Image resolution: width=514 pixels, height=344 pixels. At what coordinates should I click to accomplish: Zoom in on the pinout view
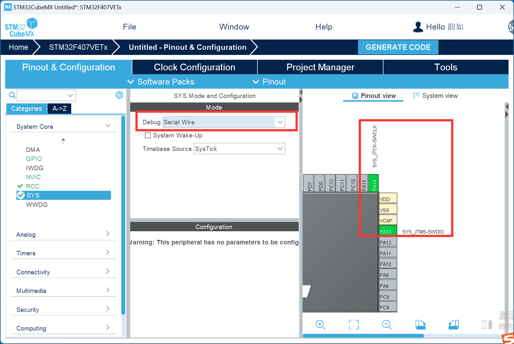click(x=320, y=324)
